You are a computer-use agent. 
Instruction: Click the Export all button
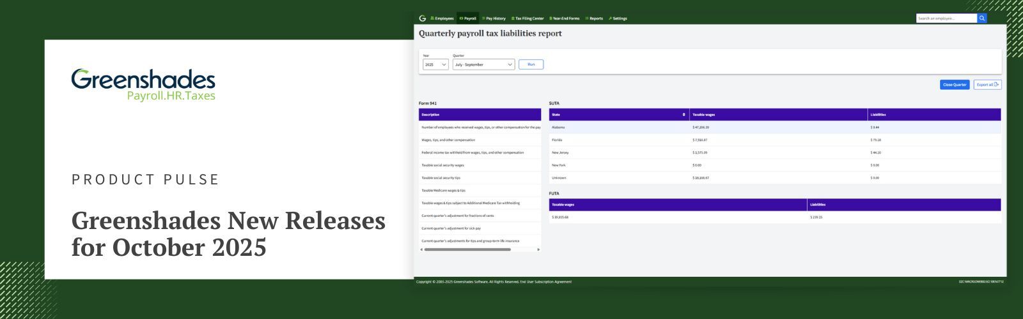[987, 85]
